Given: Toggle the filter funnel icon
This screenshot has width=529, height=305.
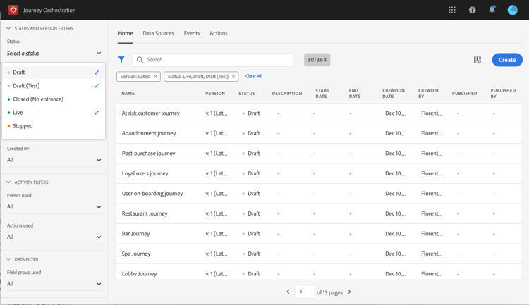Looking at the screenshot, I should tap(121, 60).
